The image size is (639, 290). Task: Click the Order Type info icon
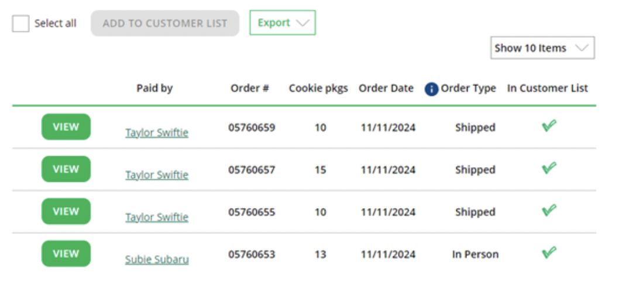(x=431, y=89)
